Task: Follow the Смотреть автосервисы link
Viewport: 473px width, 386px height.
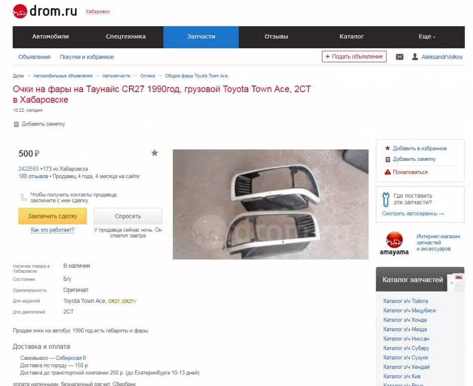Action: click(413, 214)
